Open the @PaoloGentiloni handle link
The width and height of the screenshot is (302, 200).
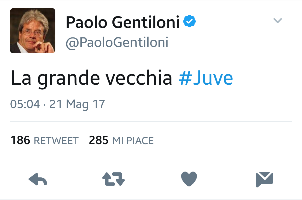click(117, 42)
